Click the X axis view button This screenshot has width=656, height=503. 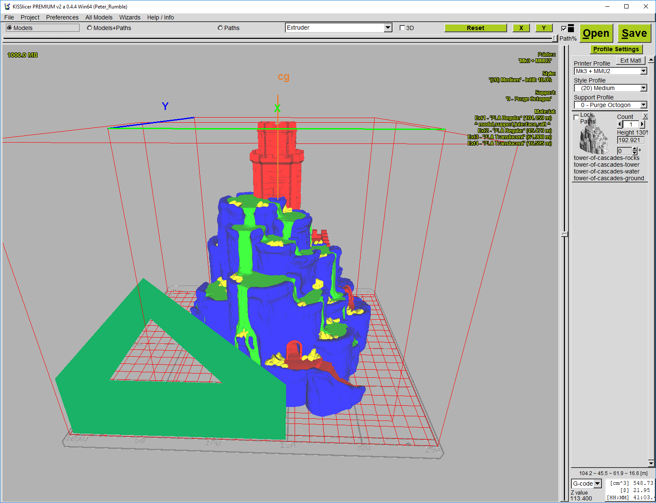pyautogui.click(x=521, y=28)
